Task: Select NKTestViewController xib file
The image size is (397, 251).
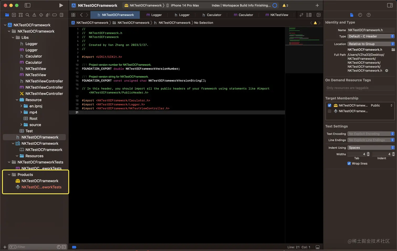Action: [x=41, y=94]
